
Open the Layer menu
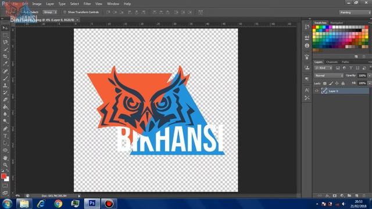[x=50, y=4]
